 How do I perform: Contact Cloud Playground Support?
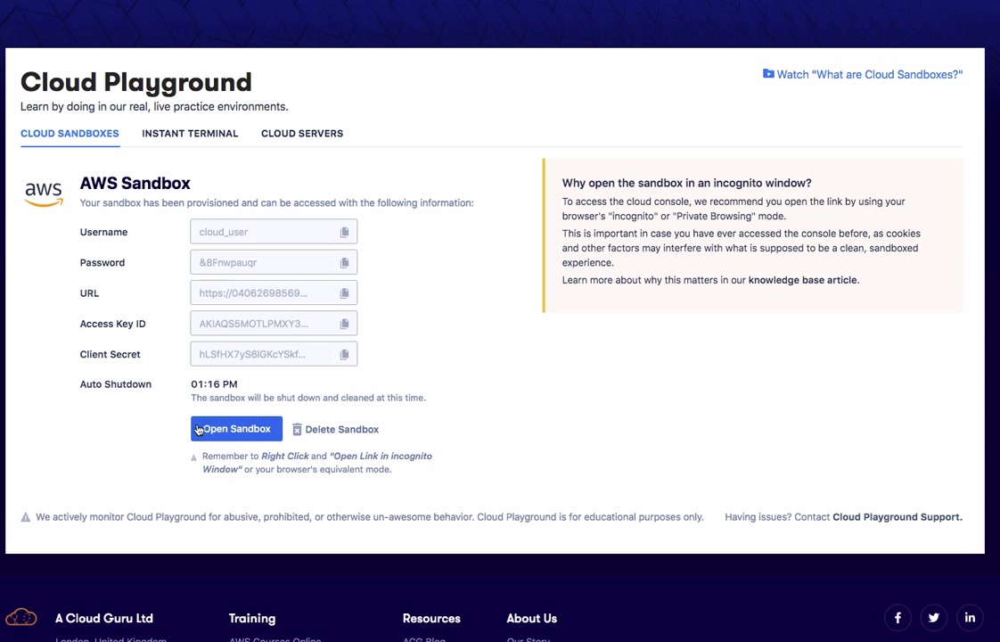click(897, 517)
